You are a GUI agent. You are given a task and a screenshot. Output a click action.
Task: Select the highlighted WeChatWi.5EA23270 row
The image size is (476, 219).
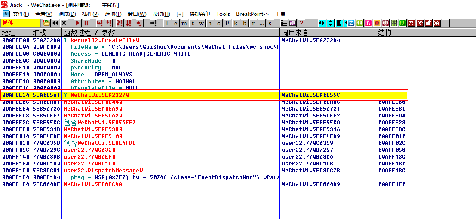tap(203, 95)
